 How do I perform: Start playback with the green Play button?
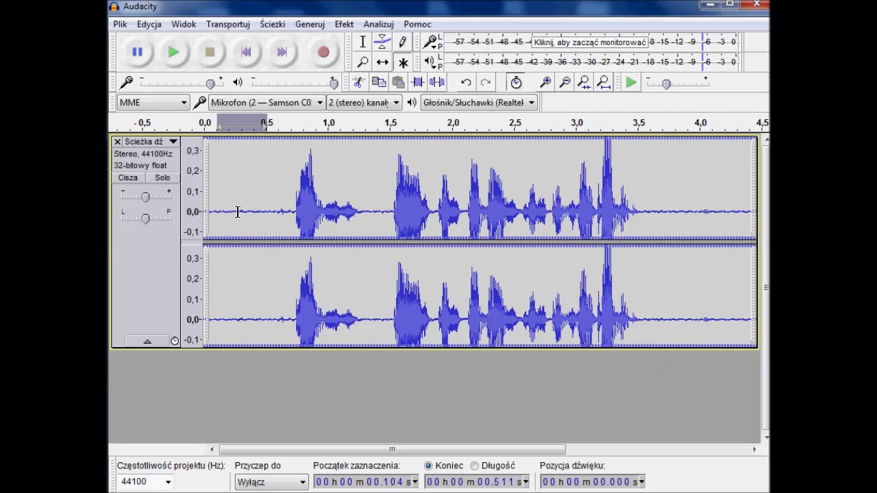point(174,52)
